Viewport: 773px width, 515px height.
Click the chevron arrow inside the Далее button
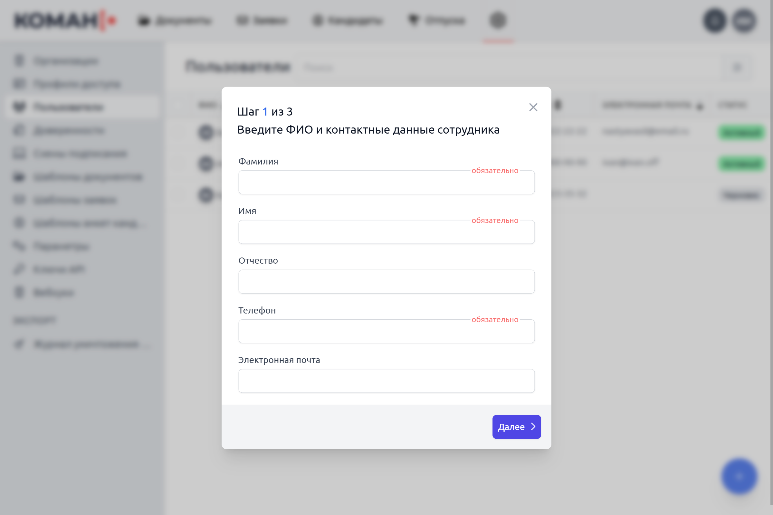click(533, 427)
